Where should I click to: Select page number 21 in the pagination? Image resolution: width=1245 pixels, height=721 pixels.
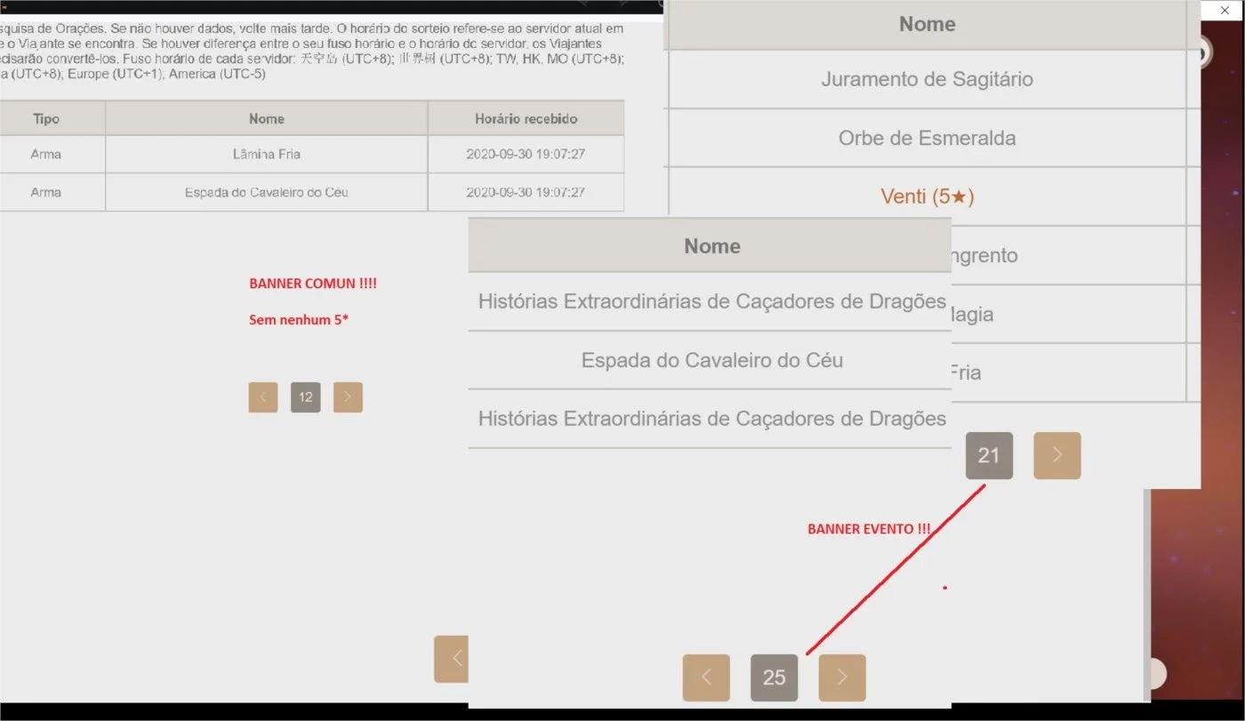click(x=989, y=455)
